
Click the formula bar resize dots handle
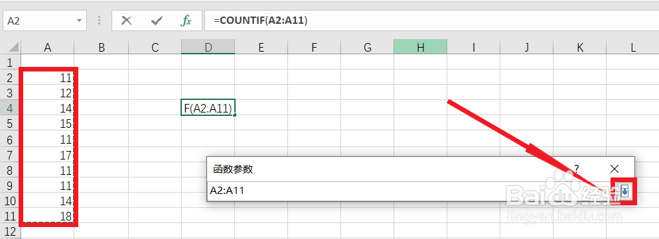[x=99, y=21]
